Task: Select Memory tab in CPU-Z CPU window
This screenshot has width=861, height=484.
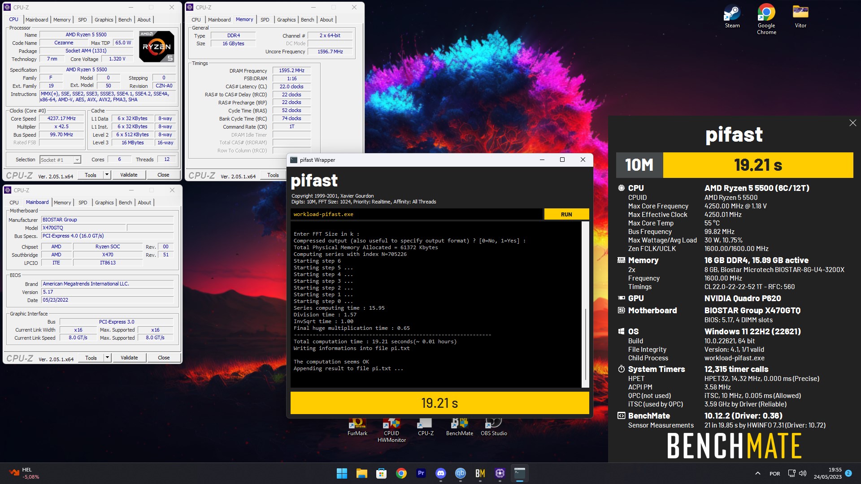Action: 62,20
